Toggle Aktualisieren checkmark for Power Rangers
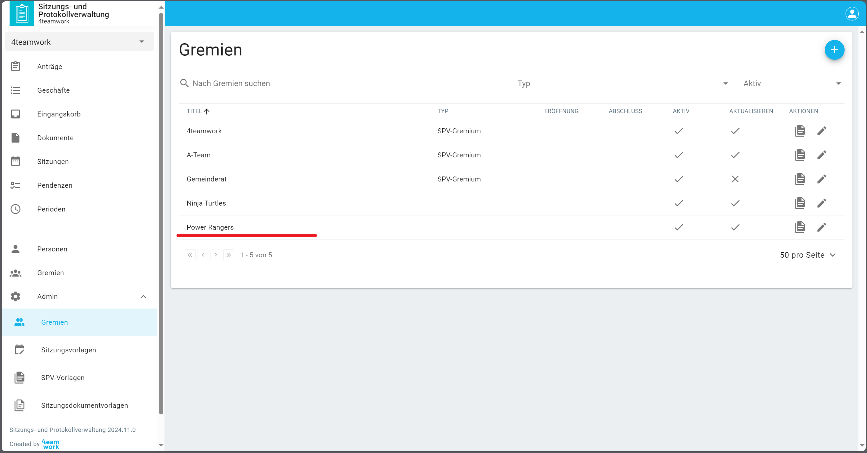 (x=735, y=227)
